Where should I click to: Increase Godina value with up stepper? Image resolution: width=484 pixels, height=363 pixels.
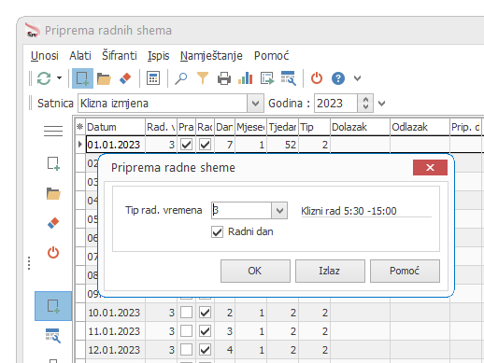365,100
